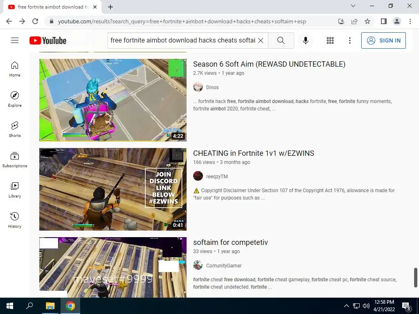Open reeqzyTM channel name link
This screenshot has height=314, width=419.
pos(217,177)
